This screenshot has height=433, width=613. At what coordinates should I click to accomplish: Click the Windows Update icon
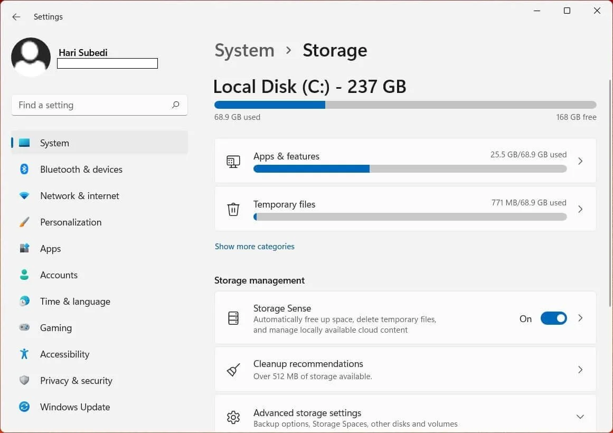coord(25,407)
